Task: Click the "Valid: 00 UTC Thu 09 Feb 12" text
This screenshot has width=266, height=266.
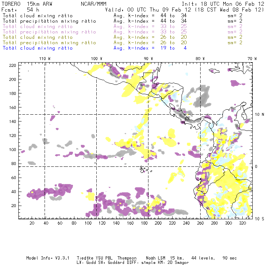Action: click(x=148, y=10)
